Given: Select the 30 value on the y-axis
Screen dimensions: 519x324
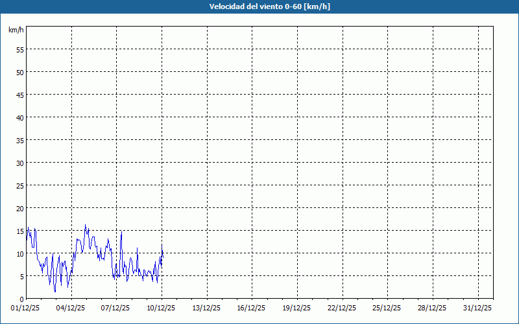Looking at the screenshot, I should click(20, 163).
